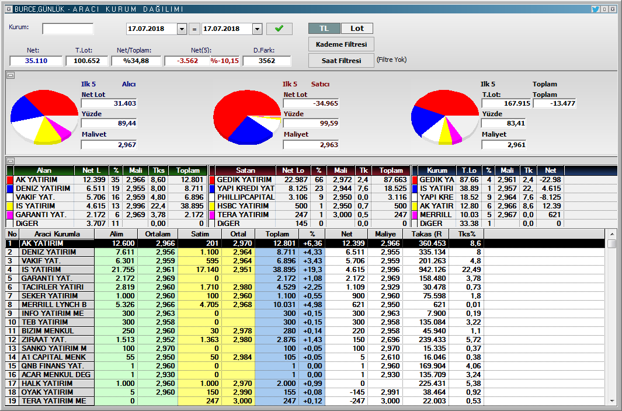Select IS YATIRI row in Kurum table

[488, 189]
